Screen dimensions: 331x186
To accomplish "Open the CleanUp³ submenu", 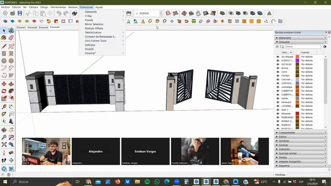I will click(x=102, y=53).
